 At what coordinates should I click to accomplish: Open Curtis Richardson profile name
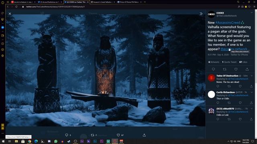(226, 92)
